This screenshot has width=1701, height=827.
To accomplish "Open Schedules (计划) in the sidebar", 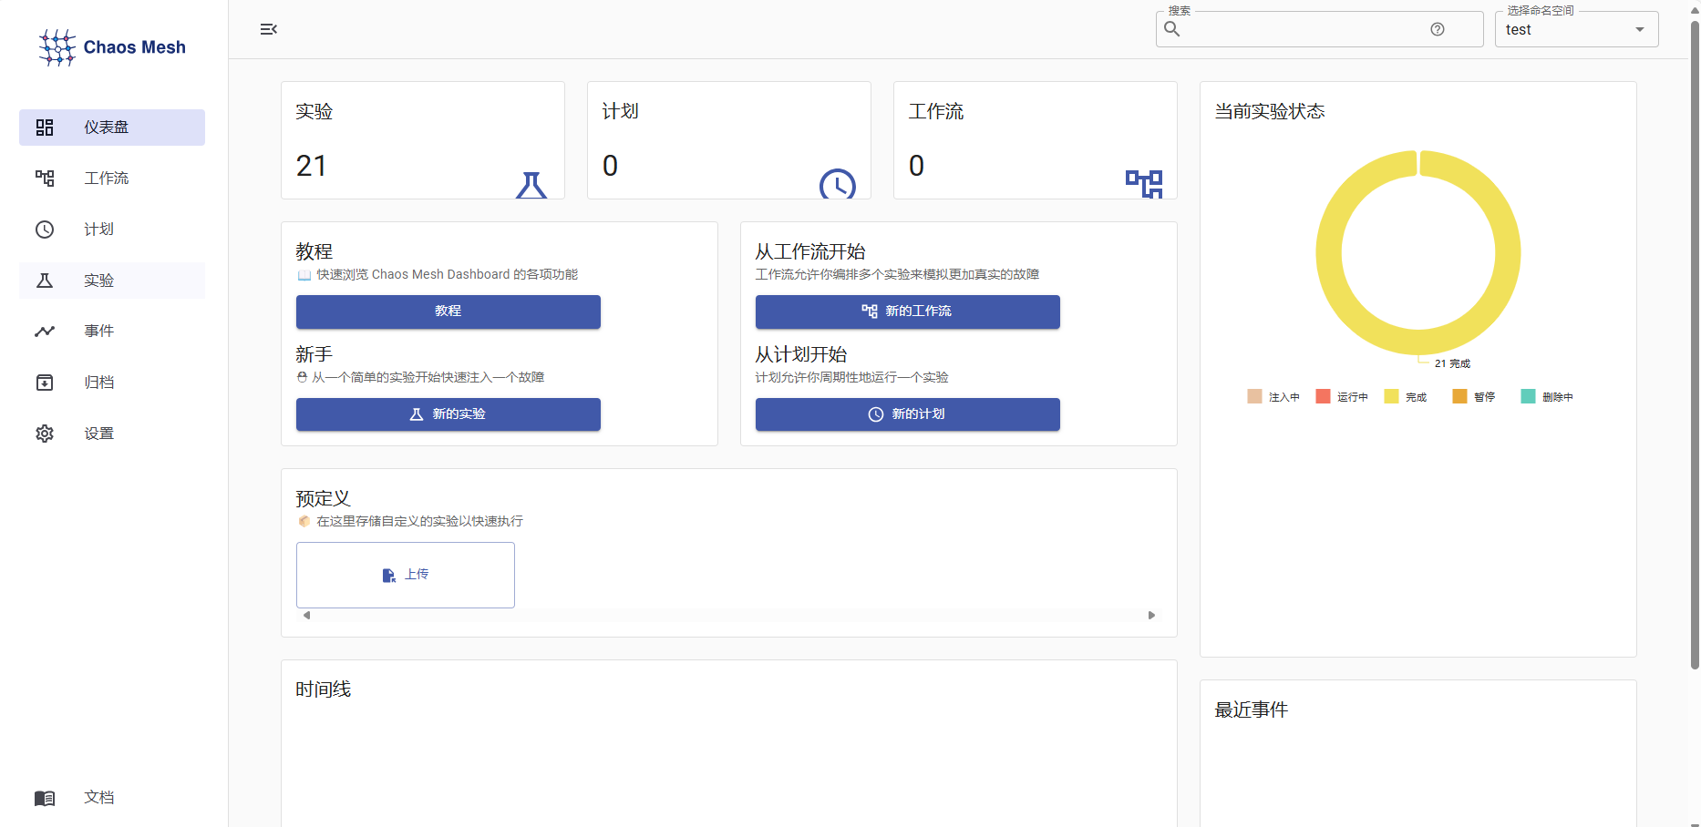I will point(112,230).
